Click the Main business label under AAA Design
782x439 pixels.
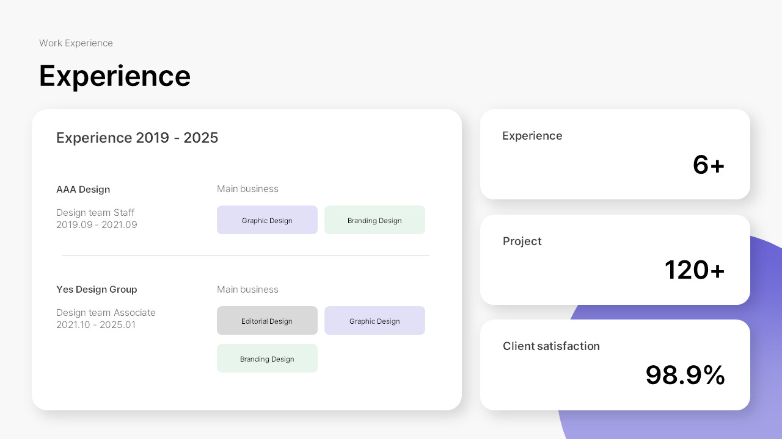tap(247, 189)
